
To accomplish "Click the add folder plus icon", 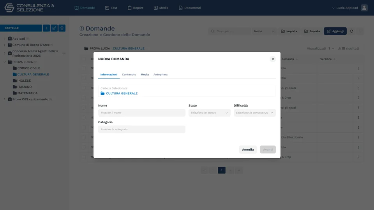I will pos(46,28).
